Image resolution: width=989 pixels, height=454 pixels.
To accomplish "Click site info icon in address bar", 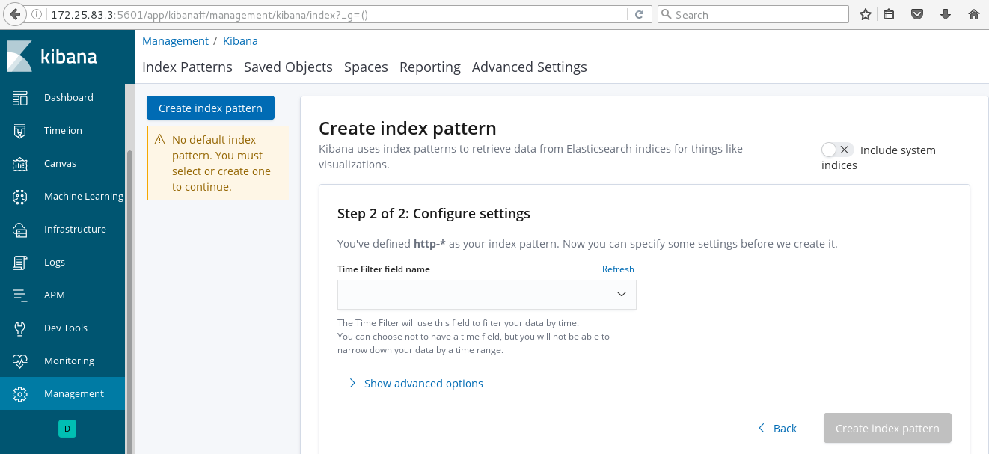I will click(x=37, y=14).
